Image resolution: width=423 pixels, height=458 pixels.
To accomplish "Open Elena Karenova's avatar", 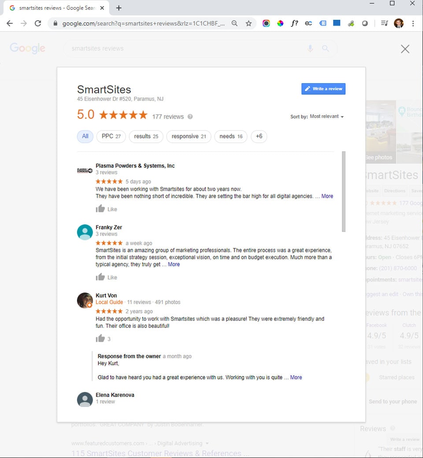I will (x=85, y=399).
